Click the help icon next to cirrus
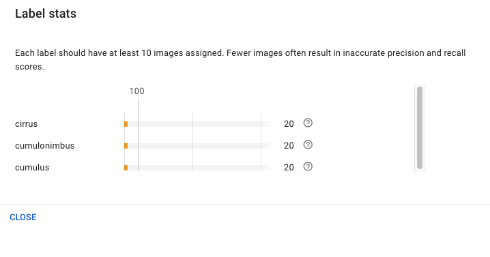The height and width of the screenshot is (257, 490). pos(308,123)
